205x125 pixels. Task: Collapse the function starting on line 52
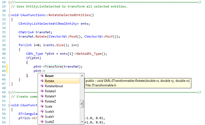pyautogui.click(x=9, y=105)
